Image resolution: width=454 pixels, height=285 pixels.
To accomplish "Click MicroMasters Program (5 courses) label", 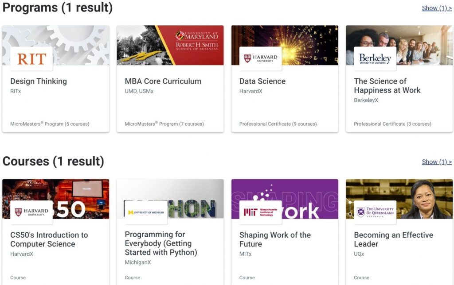I will pos(50,124).
